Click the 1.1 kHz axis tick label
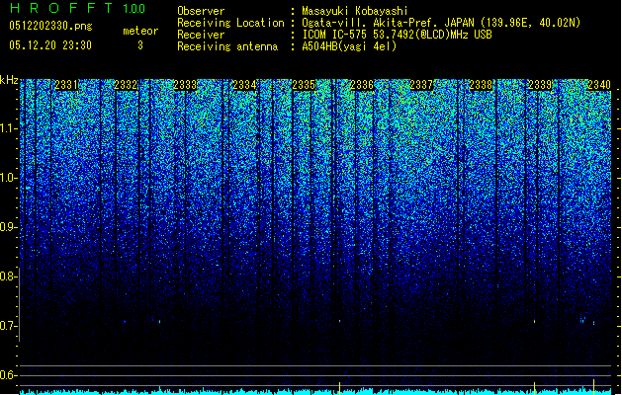Screen dimensions: 622x395 pos(9,128)
